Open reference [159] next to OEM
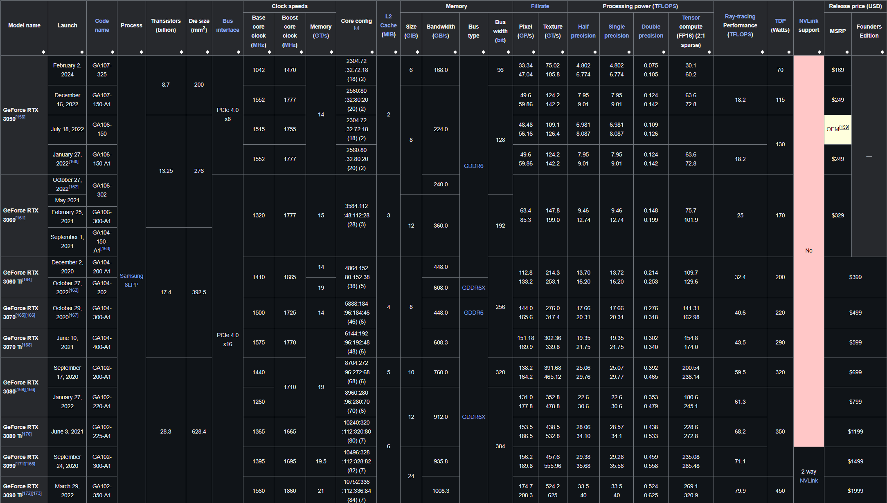The image size is (887, 503). pos(844,127)
